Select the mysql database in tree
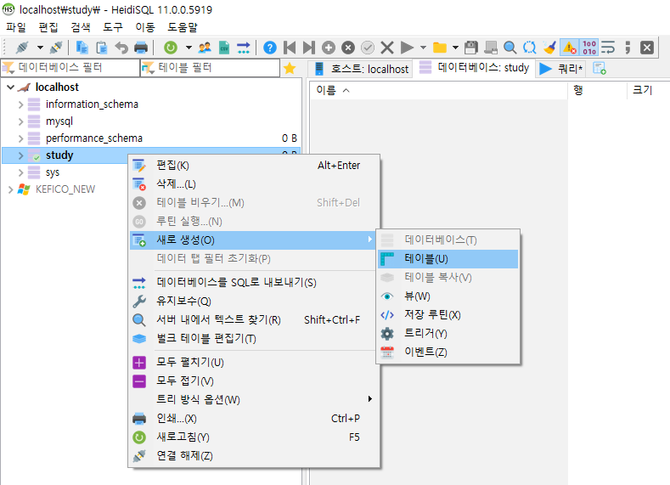 (59, 121)
